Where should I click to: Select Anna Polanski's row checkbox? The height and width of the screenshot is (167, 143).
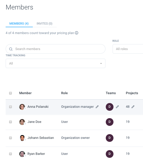point(10,107)
